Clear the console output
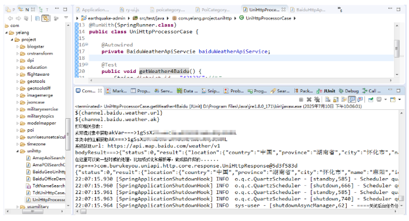This screenshot has width=409, height=221. tap(328, 99)
